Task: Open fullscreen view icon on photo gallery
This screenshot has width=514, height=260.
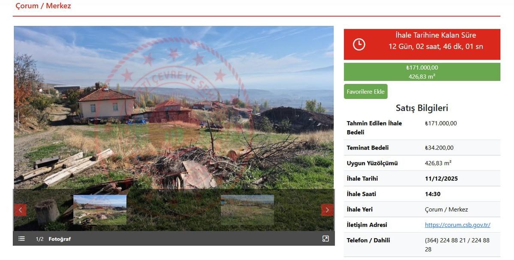Action: [x=326, y=239]
